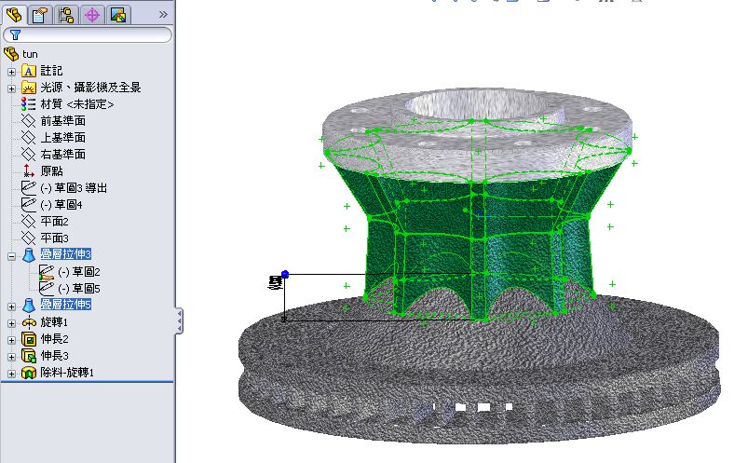Click the 原點 label

tap(51, 170)
